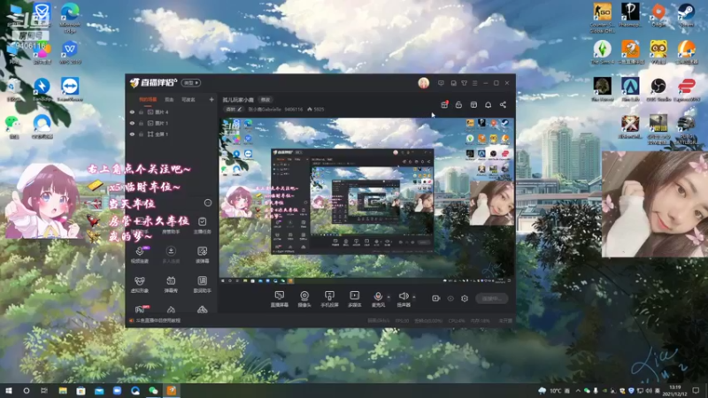The width and height of the screenshot is (708, 398).
Task: Open the message feedback icon in title bar
Action: pyautogui.click(x=441, y=83)
